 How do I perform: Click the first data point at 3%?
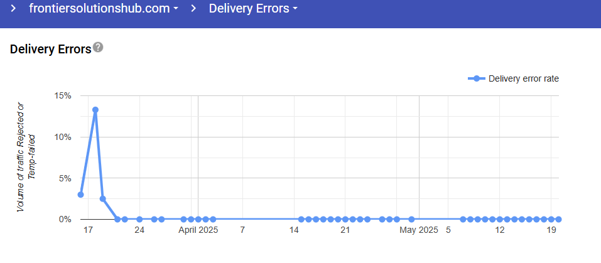pyautogui.click(x=80, y=195)
